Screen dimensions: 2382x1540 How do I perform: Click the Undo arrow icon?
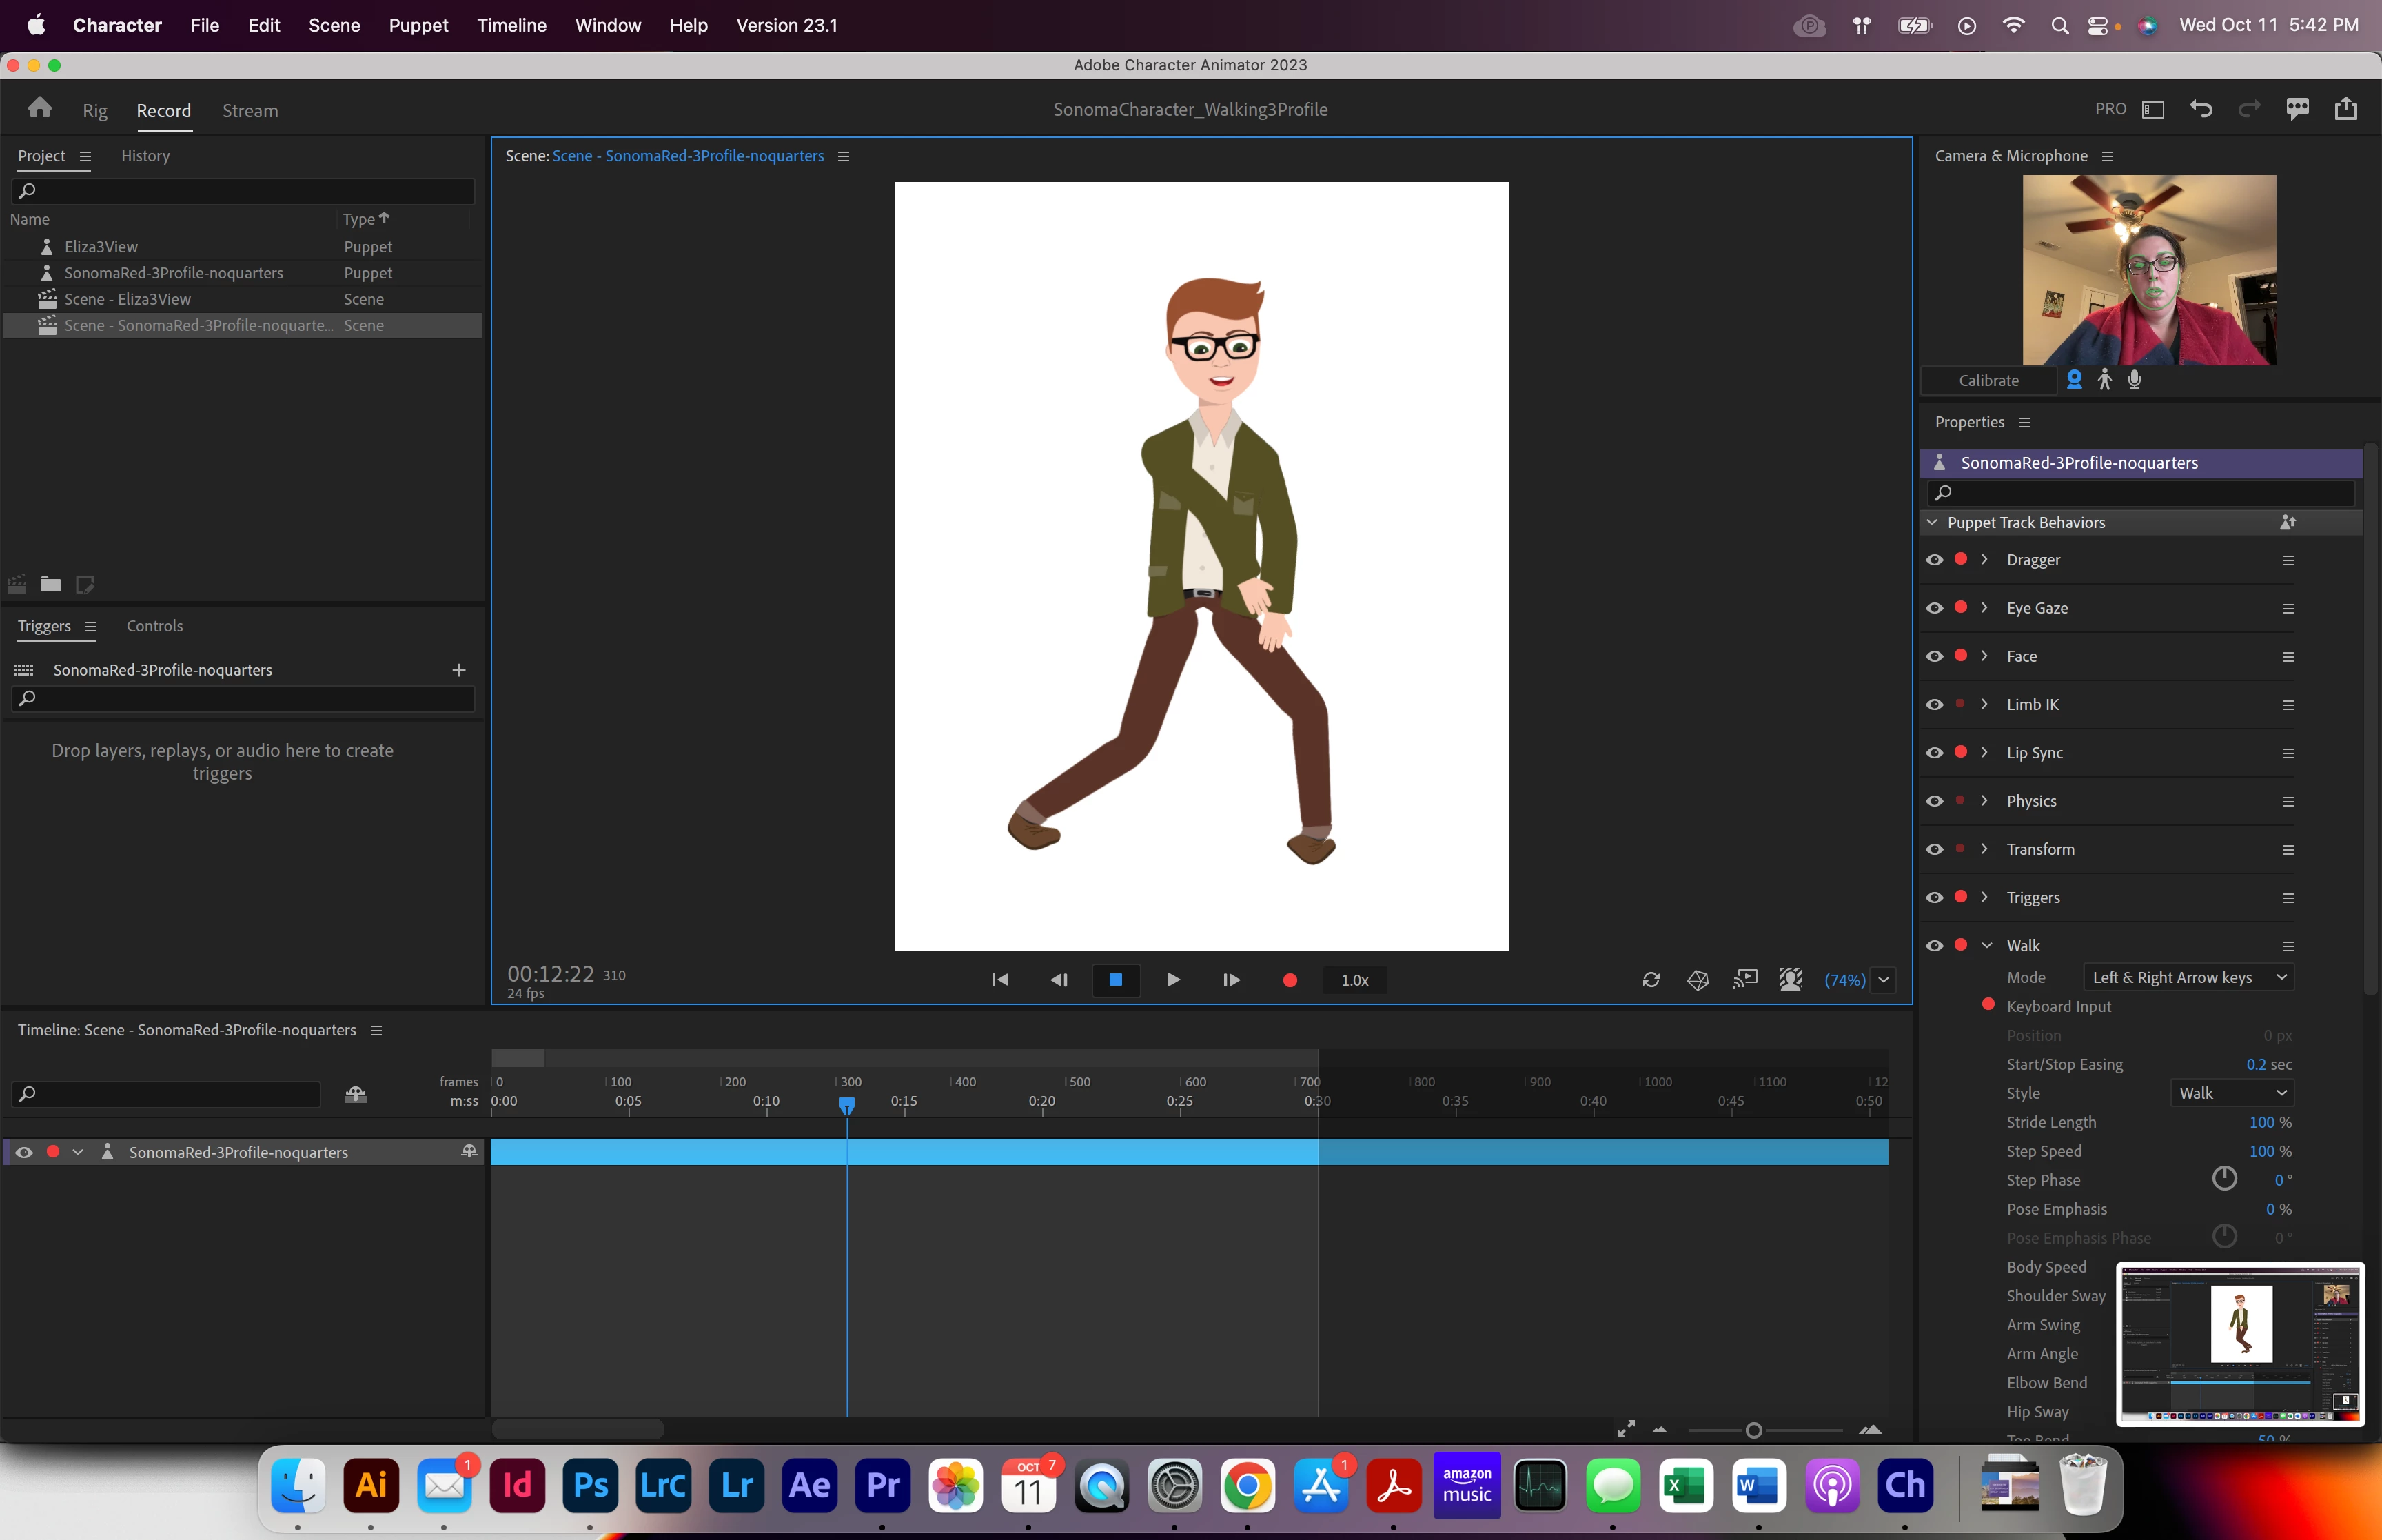(2201, 109)
